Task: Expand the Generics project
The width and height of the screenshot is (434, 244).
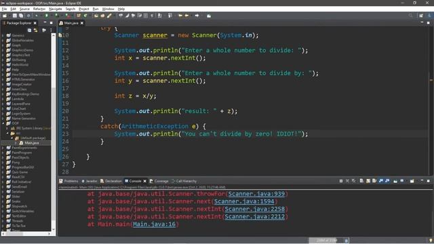Action: (3, 35)
